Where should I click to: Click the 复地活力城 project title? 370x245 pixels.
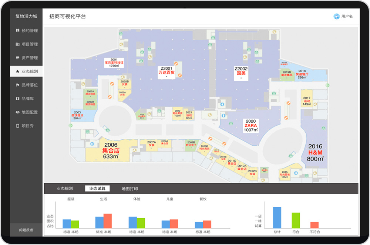click(26, 16)
